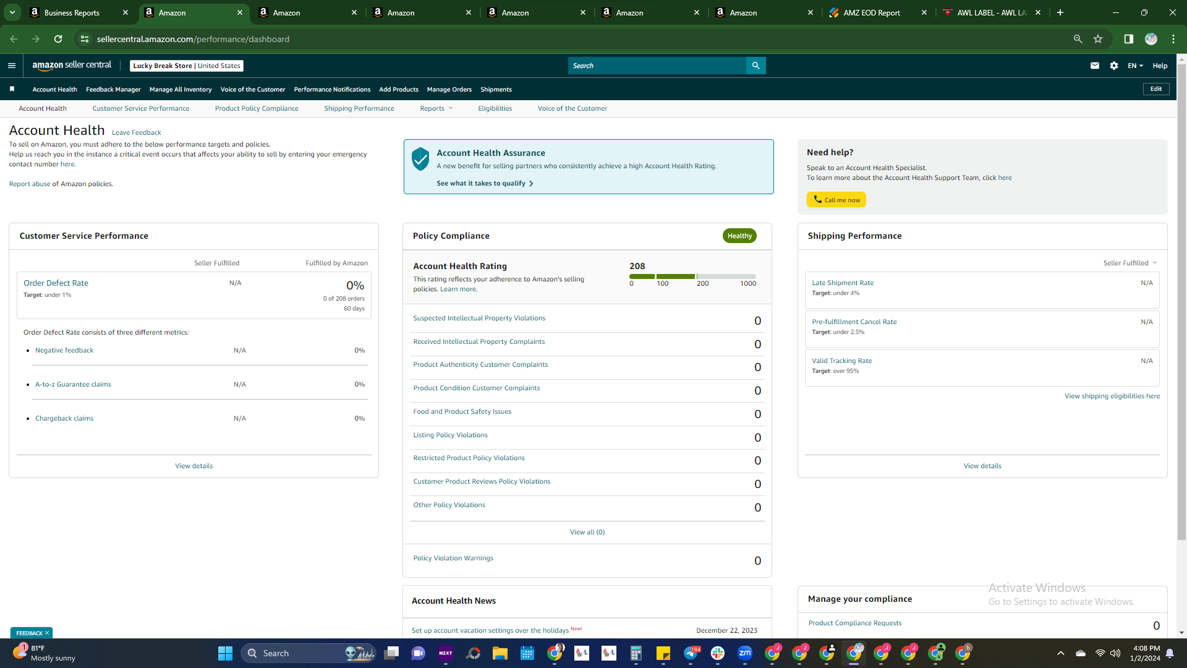Screen dimensions: 1187x668
Task: Close the FEEDBACK tag
Action: pyautogui.click(x=47, y=633)
